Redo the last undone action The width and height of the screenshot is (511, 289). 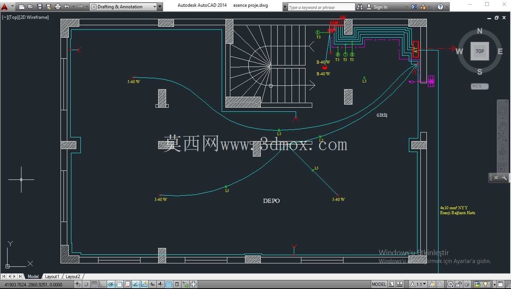click(x=80, y=7)
